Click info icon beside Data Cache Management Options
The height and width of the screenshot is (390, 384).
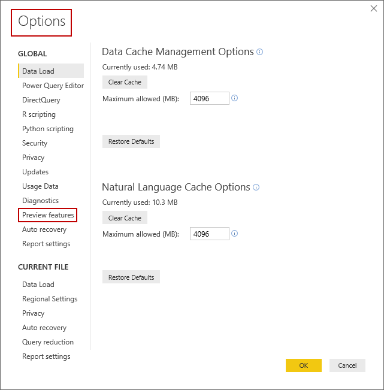tap(260, 52)
